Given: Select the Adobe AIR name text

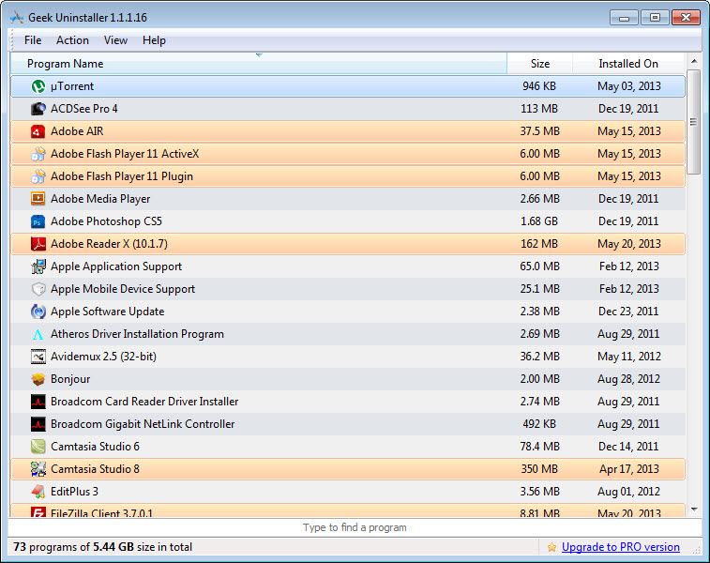Looking at the screenshot, I should pos(77,131).
